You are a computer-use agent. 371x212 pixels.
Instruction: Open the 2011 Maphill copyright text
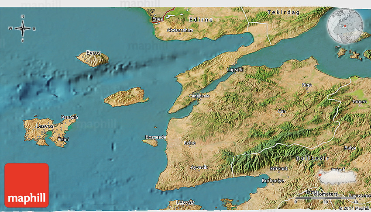point(353,208)
